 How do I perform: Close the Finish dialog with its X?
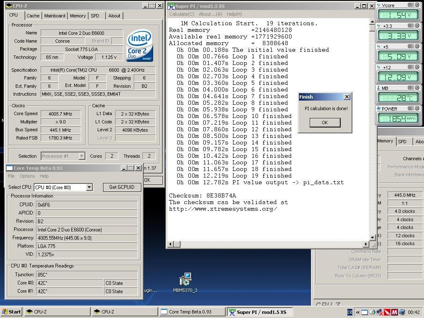click(x=347, y=97)
